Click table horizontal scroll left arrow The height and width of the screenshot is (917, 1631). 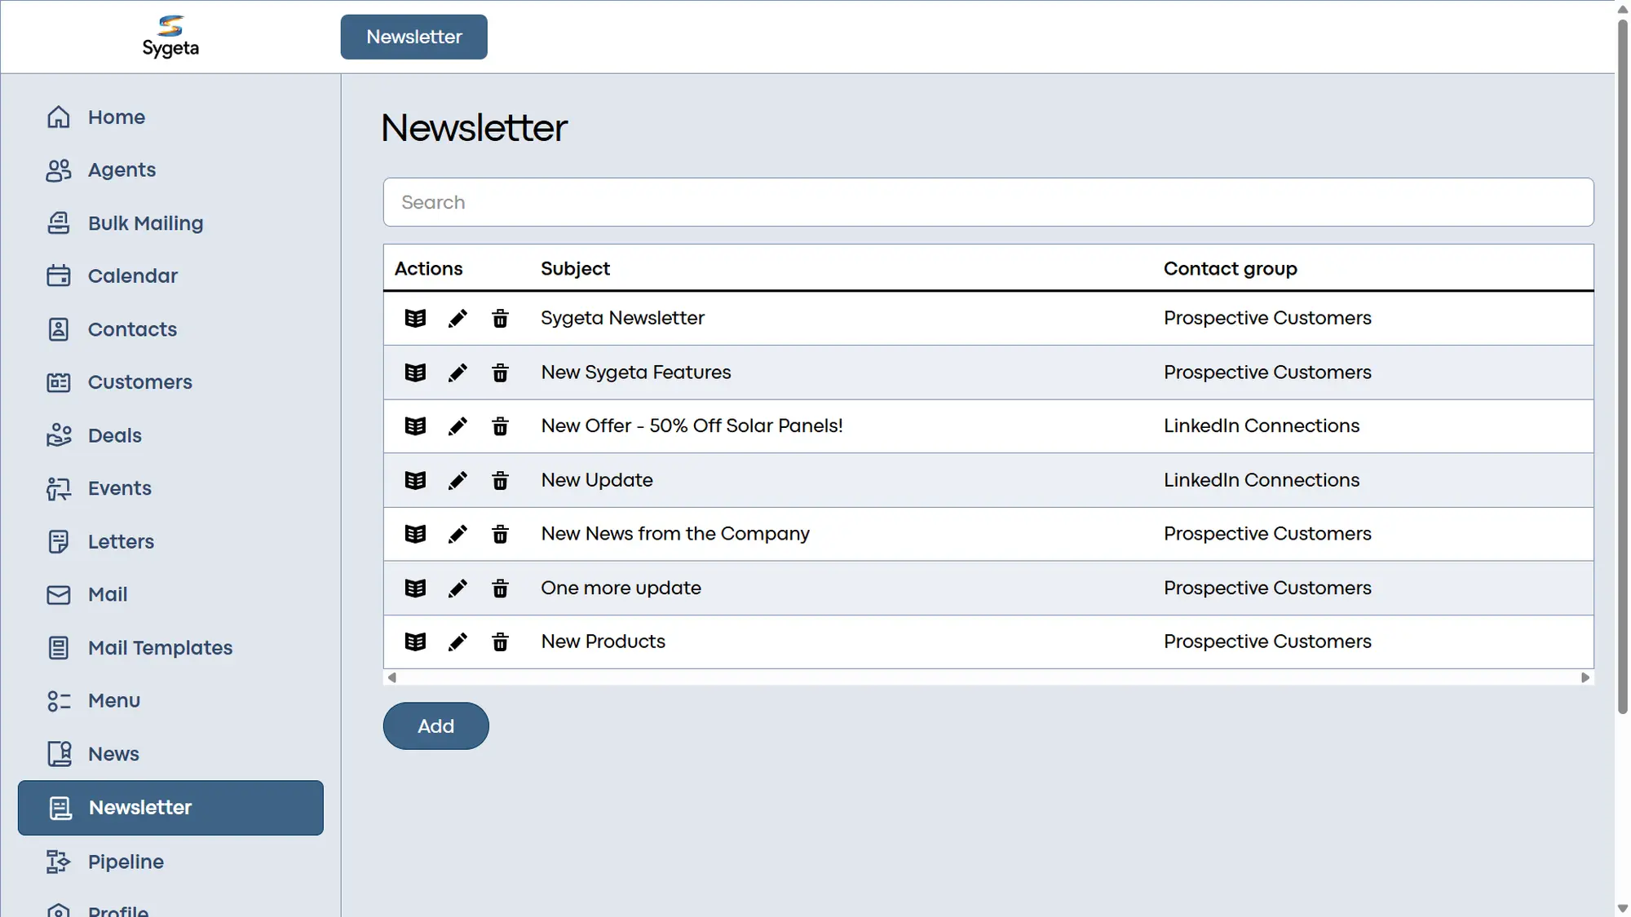tap(392, 677)
